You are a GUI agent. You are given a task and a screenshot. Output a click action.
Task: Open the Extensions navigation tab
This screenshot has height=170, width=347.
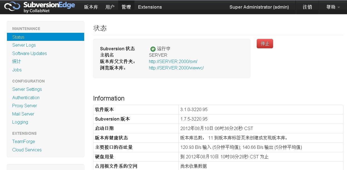pyautogui.click(x=150, y=7)
